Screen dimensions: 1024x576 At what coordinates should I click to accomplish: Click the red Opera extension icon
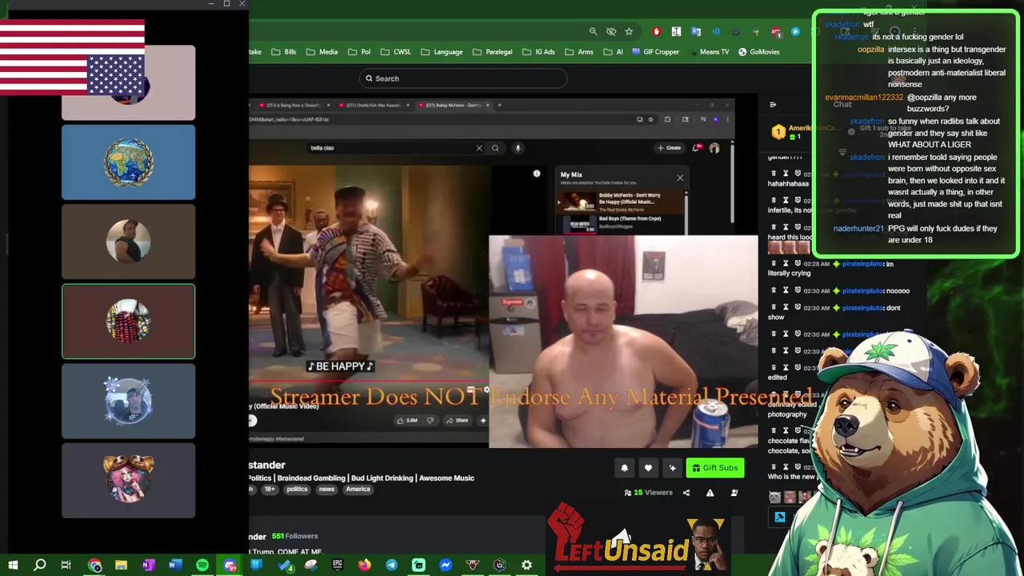pyautogui.click(x=656, y=31)
